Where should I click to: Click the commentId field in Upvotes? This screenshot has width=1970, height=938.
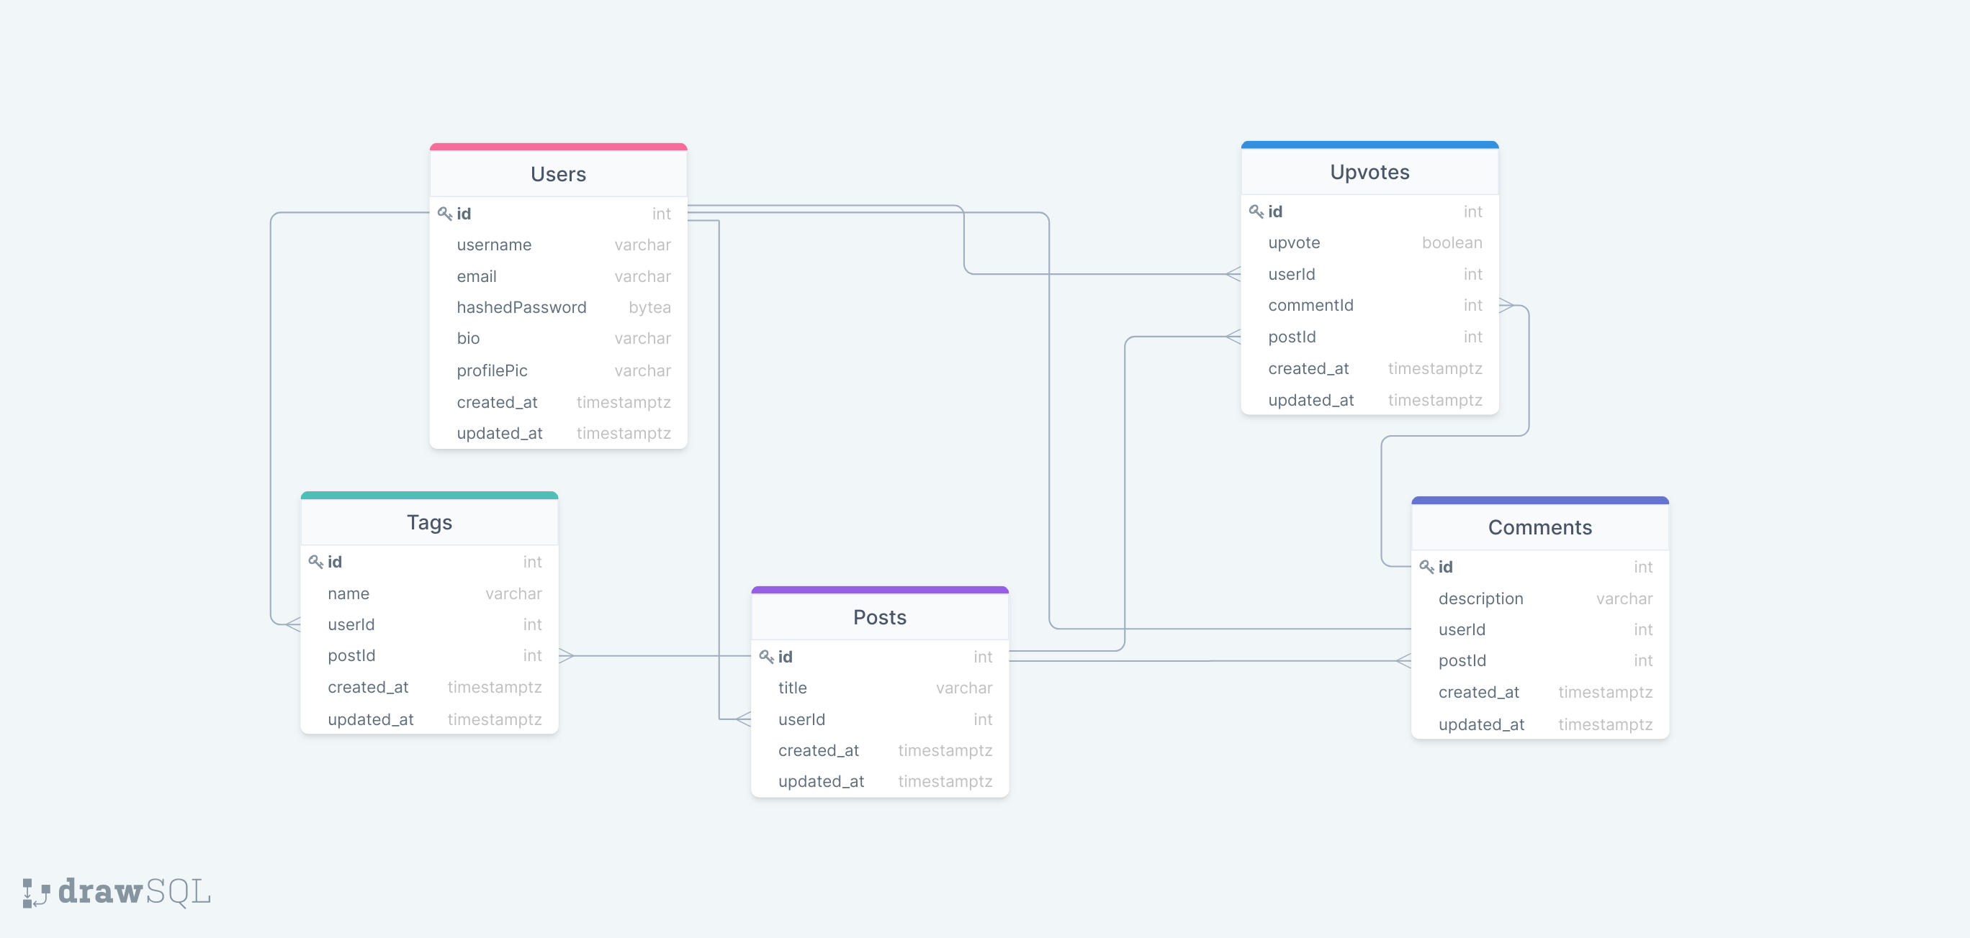(x=1369, y=306)
